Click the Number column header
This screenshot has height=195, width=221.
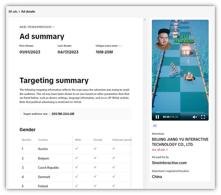point(26,140)
